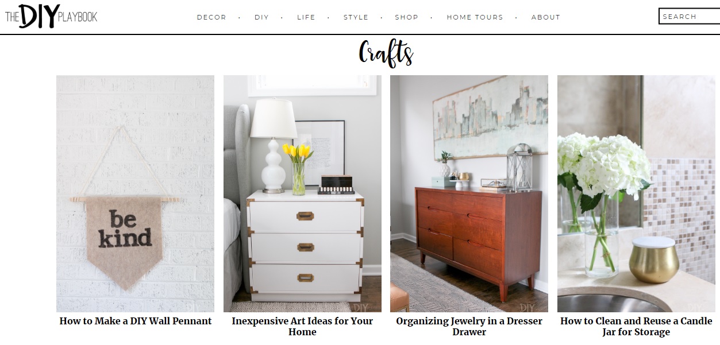Read 'Inexpensive Art Ideas for Your Home'
Viewport: 720px width, 345px height.
[302, 326]
